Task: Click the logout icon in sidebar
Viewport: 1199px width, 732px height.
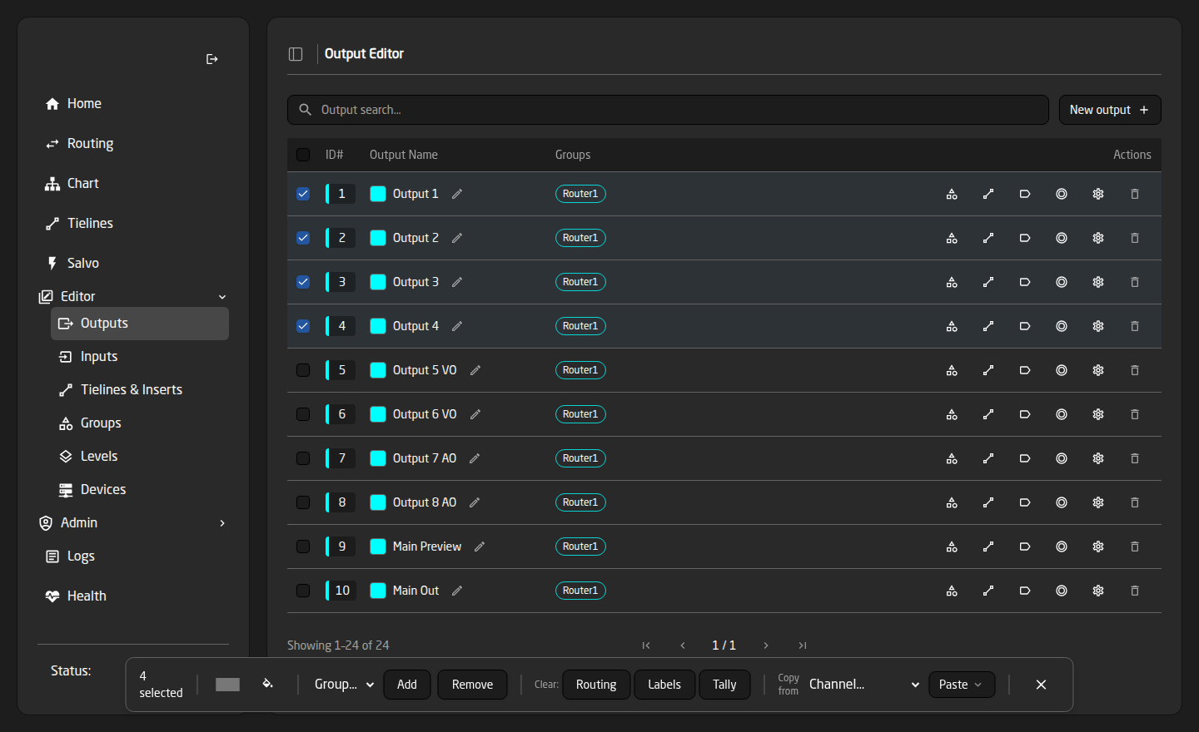Action: 211,59
